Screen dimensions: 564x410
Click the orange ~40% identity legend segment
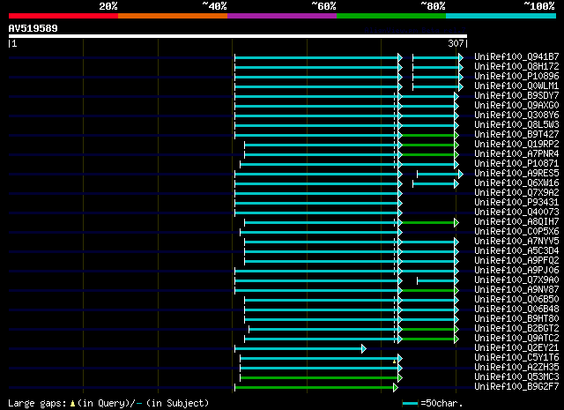(x=173, y=16)
